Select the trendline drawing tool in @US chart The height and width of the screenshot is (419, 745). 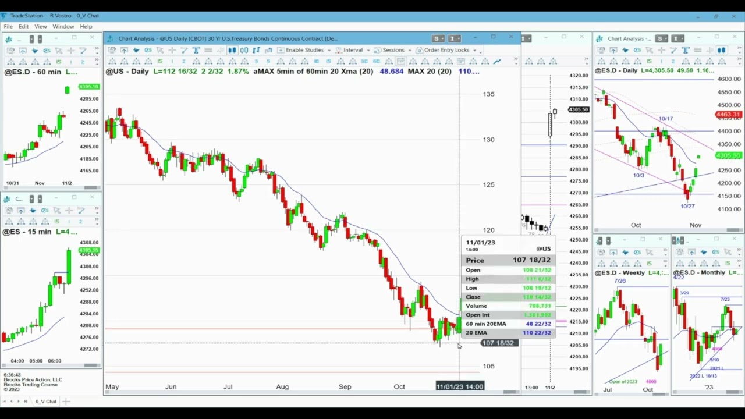click(x=184, y=50)
